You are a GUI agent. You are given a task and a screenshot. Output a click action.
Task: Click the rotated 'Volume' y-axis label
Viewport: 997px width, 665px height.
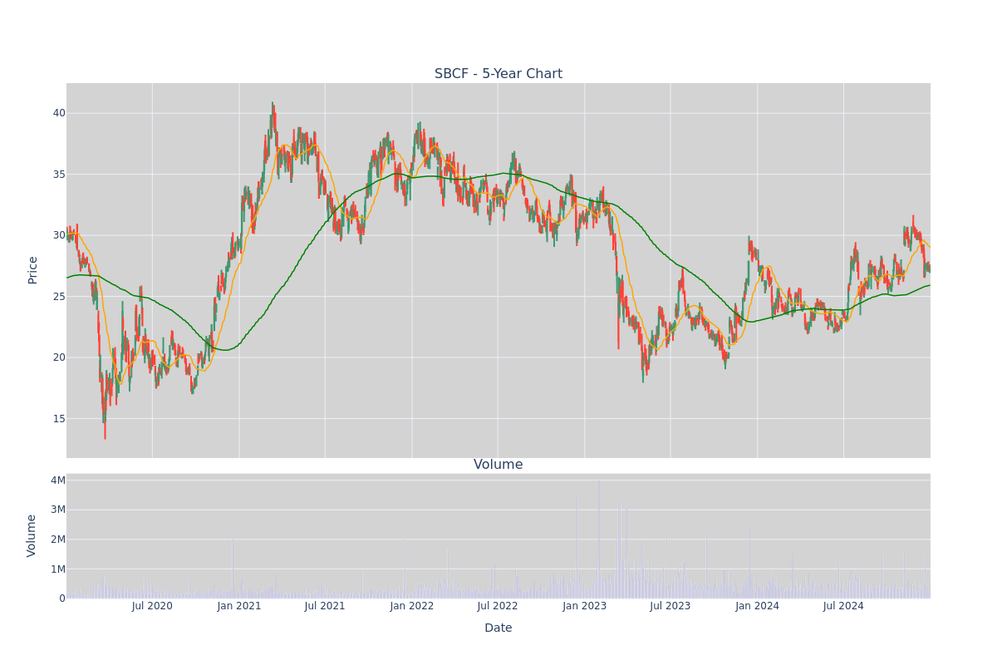[32, 535]
